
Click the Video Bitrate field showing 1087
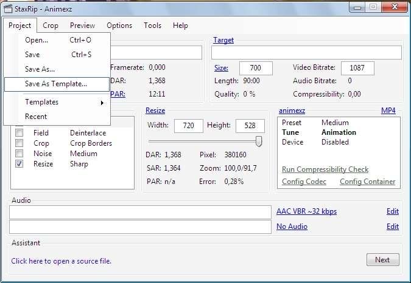[357, 68]
